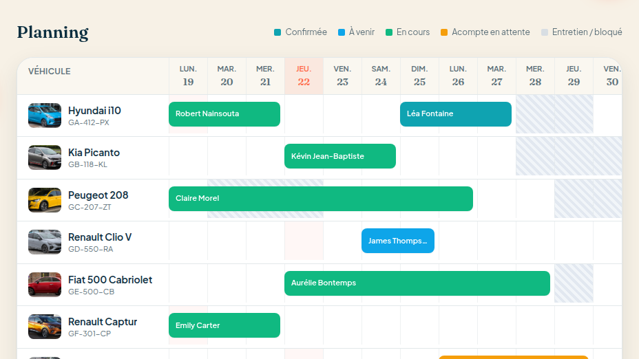Image resolution: width=639 pixels, height=359 pixels.
Task: Open James Thomps… booking on Renault Clio V
Action: coord(398,241)
